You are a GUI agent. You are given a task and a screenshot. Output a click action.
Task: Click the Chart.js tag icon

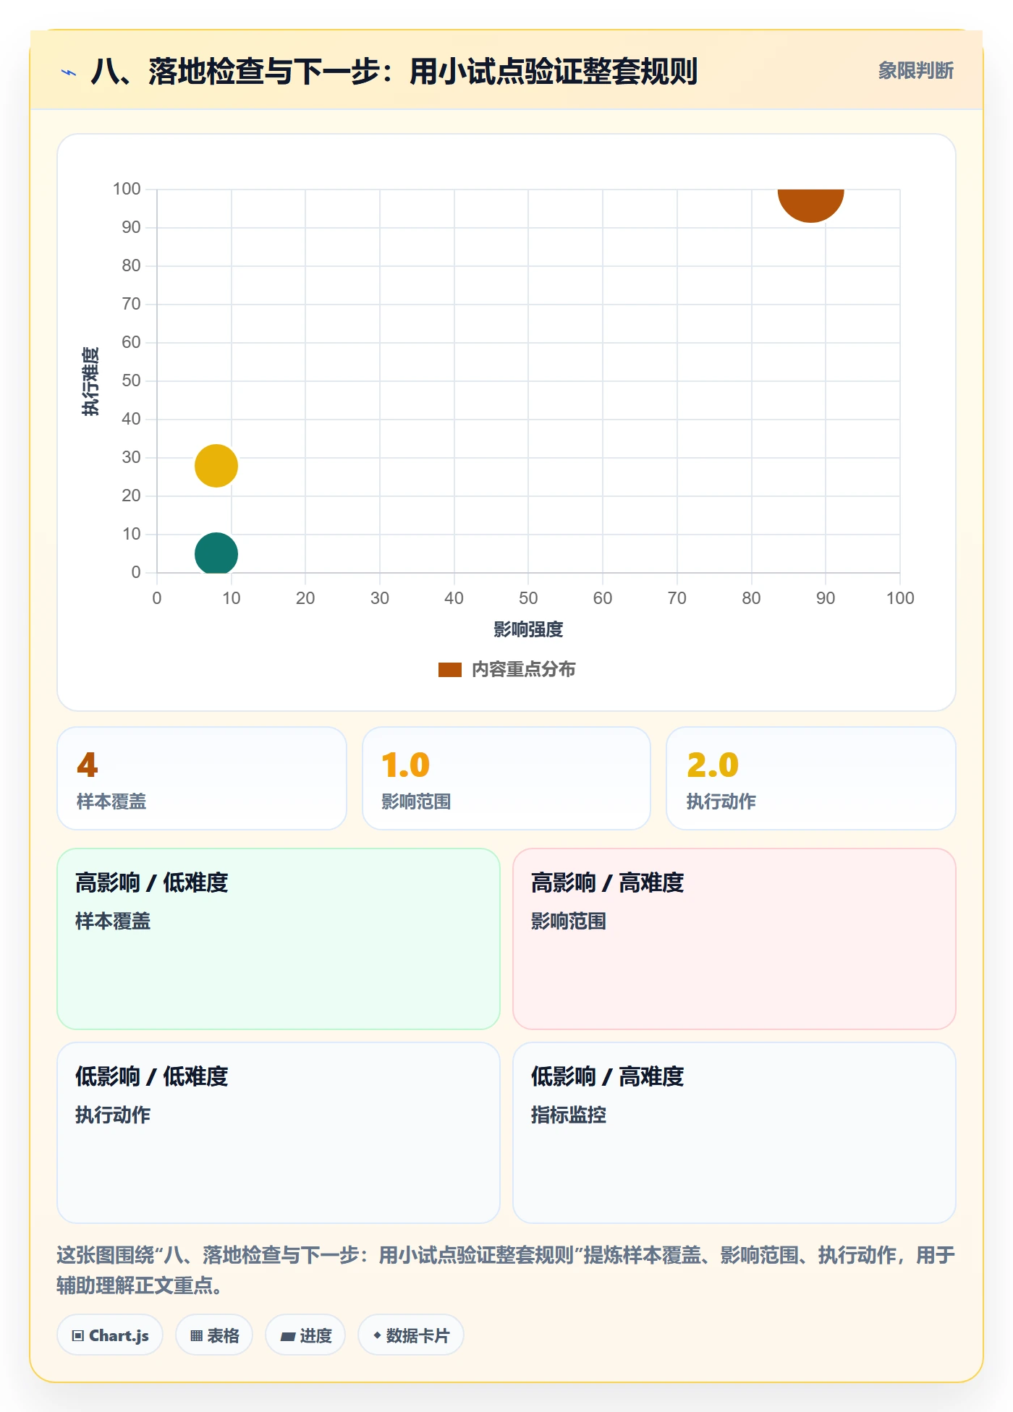click(x=78, y=1335)
